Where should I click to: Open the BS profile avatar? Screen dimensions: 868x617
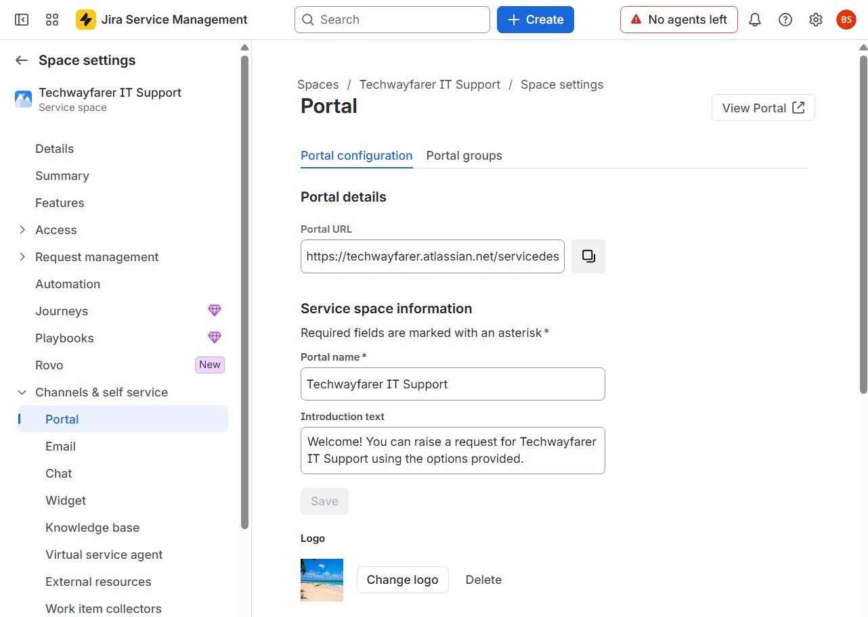[x=846, y=20]
